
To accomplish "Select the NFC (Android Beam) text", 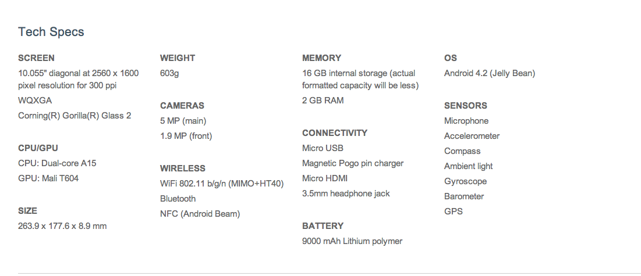I will click(200, 214).
